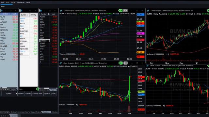209x117 pixels.
Task: Click the Position column header in the positions panel
Action: pos(21,94)
